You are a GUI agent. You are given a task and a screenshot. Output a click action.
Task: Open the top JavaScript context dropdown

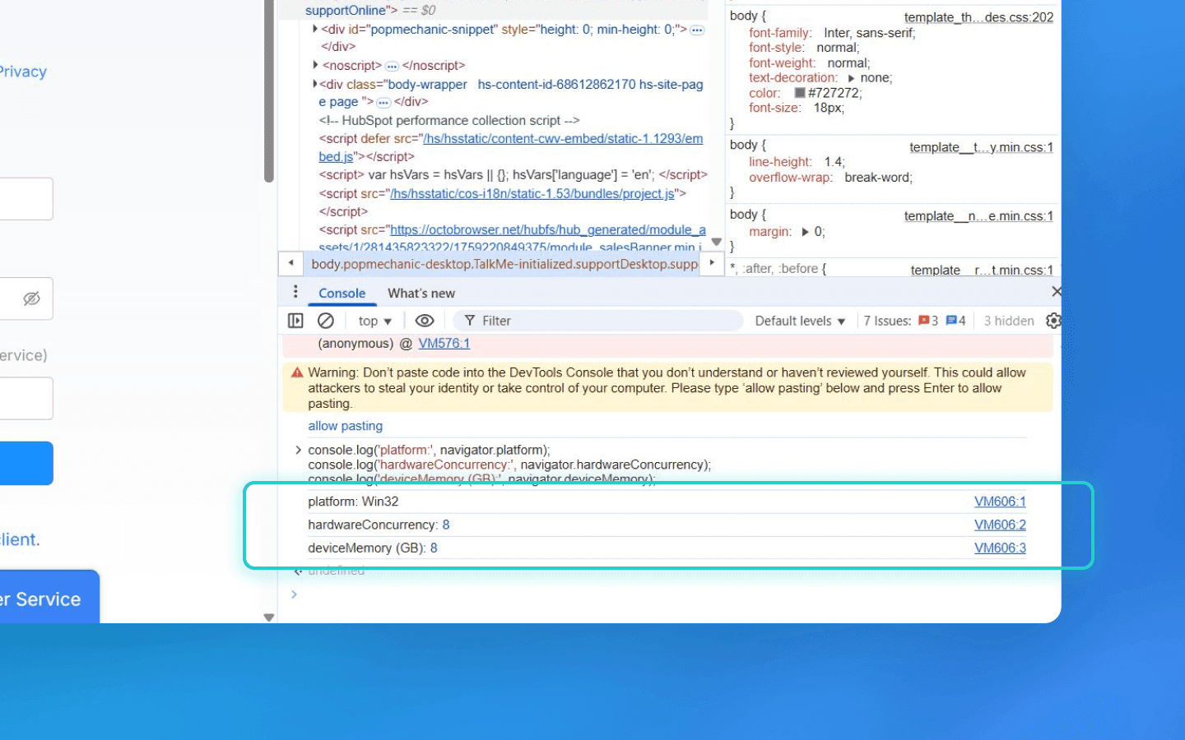tap(374, 321)
